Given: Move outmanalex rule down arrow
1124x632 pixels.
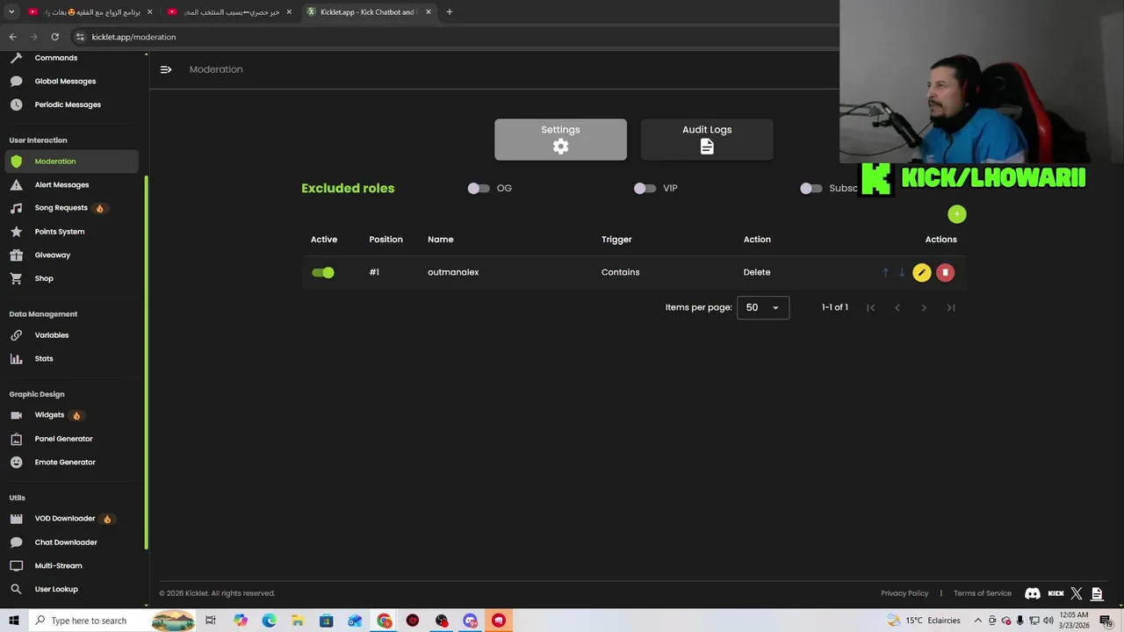Looking at the screenshot, I should pyautogui.click(x=901, y=272).
